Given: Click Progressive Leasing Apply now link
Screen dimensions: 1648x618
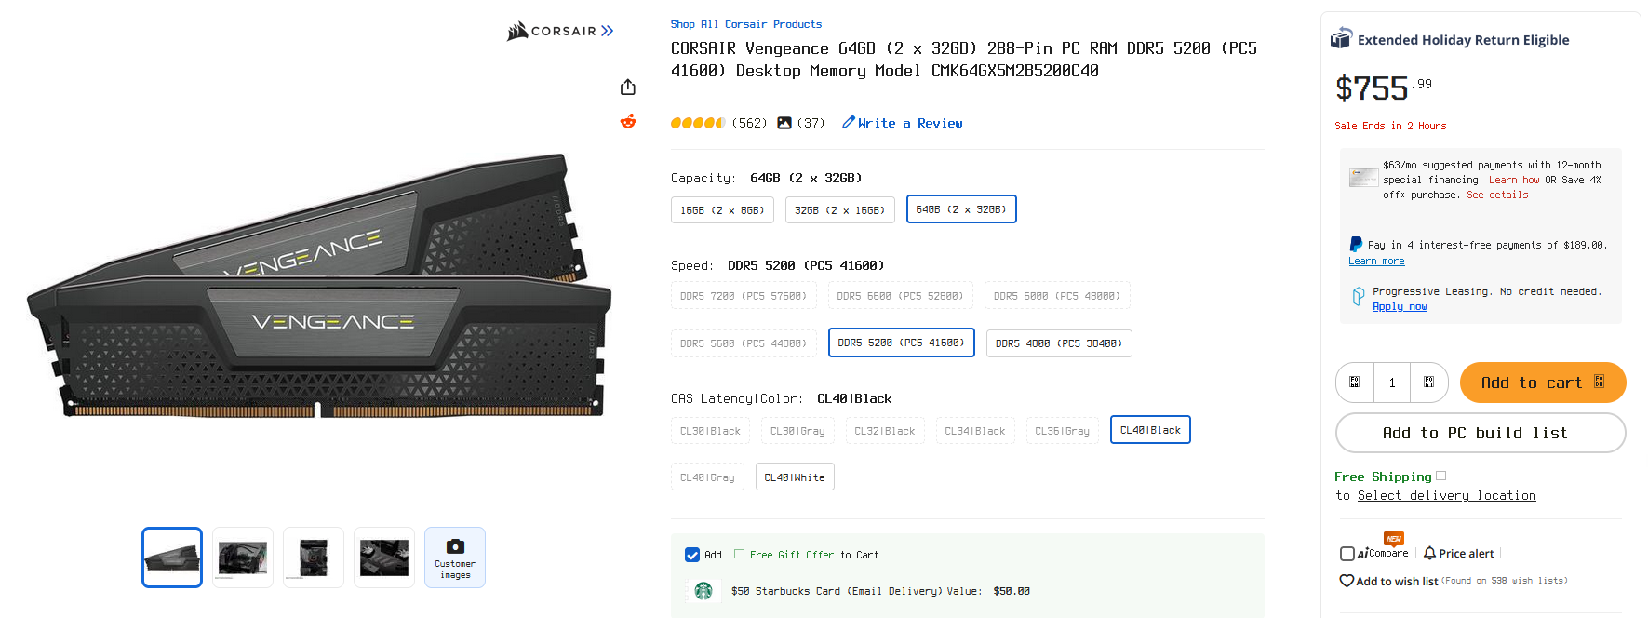Looking at the screenshot, I should [1400, 306].
